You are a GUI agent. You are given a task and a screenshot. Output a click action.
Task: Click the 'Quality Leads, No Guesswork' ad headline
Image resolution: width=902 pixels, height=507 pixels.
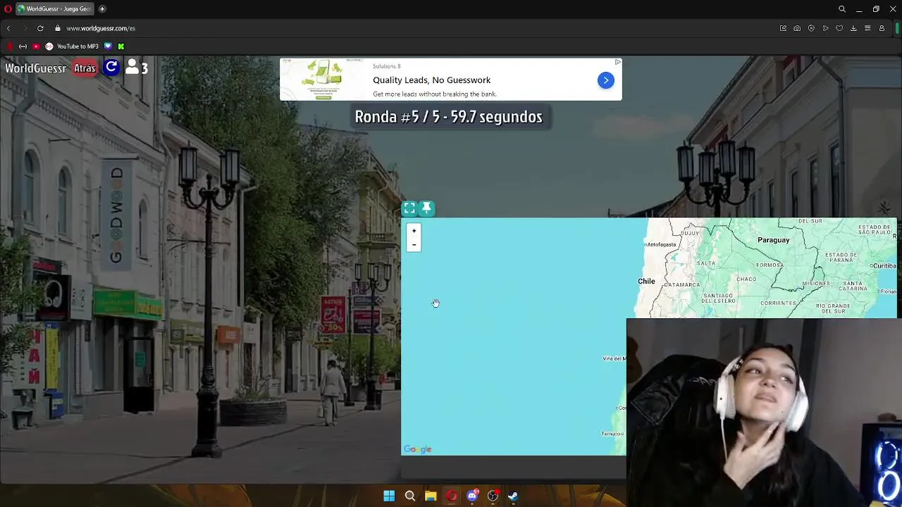[431, 80]
